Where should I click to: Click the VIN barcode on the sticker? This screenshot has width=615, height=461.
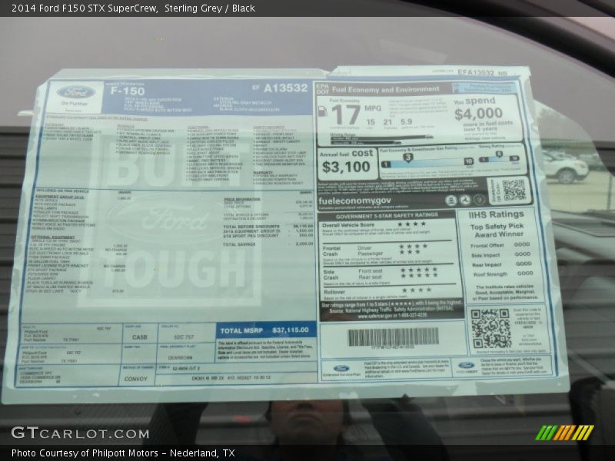[x=393, y=337]
